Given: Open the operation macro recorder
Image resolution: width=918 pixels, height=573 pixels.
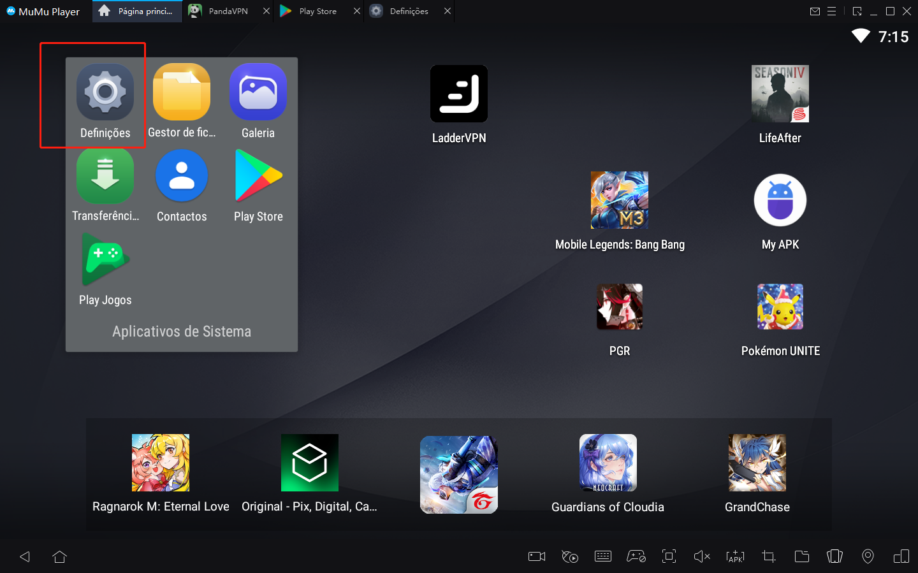Looking at the screenshot, I should click(570, 556).
